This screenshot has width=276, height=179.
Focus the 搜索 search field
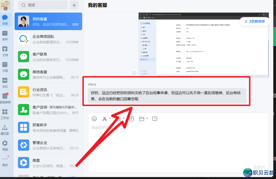[x=43, y=5]
